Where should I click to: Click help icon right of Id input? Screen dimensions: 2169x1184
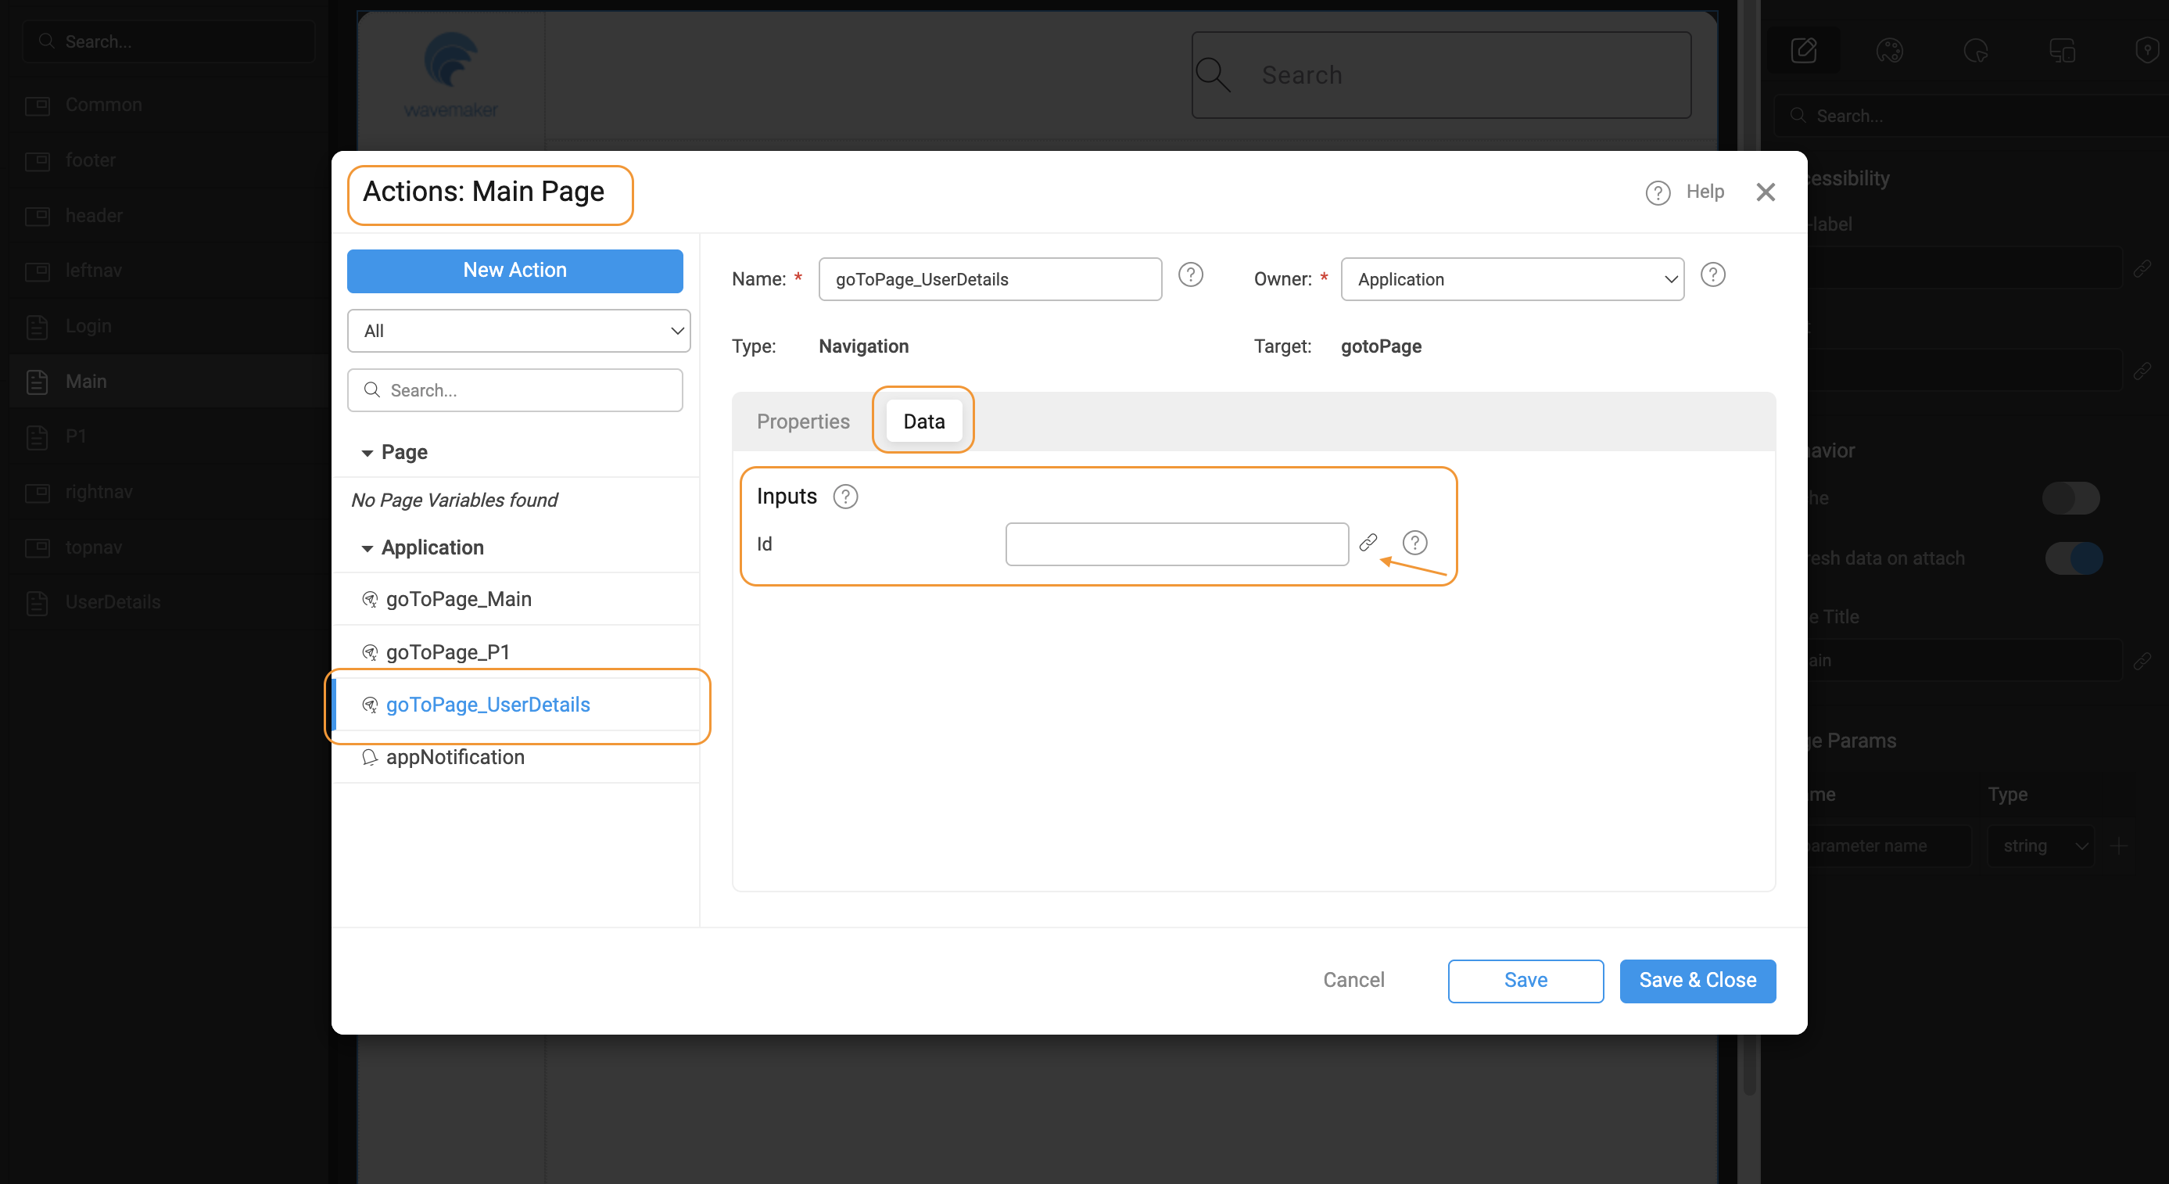pyautogui.click(x=1414, y=544)
